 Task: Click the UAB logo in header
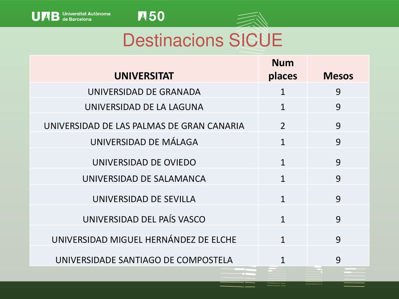[x=46, y=16]
